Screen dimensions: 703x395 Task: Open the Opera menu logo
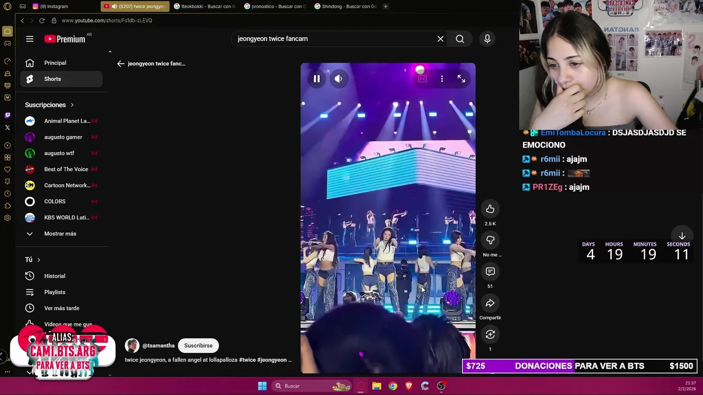point(7,7)
